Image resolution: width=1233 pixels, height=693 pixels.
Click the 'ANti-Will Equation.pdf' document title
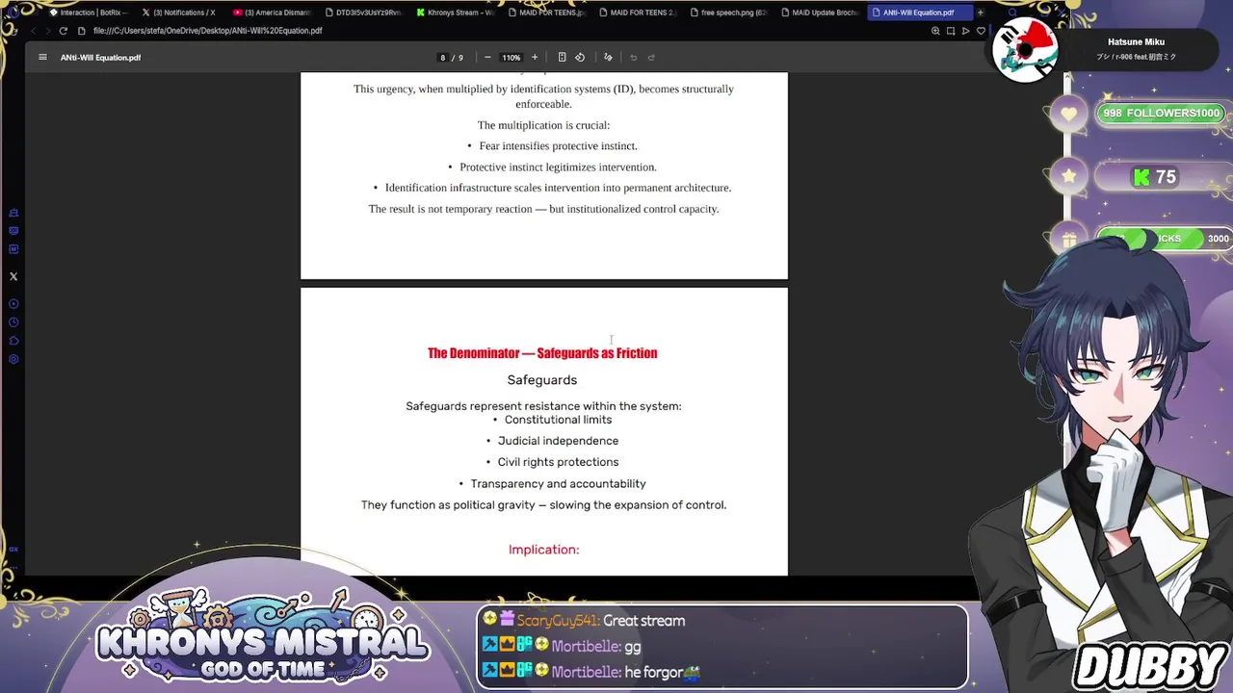tap(100, 58)
